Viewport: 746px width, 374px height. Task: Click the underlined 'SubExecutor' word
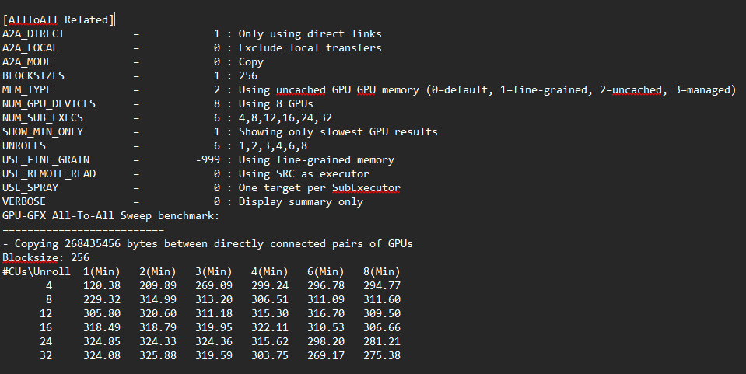[366, 188]
